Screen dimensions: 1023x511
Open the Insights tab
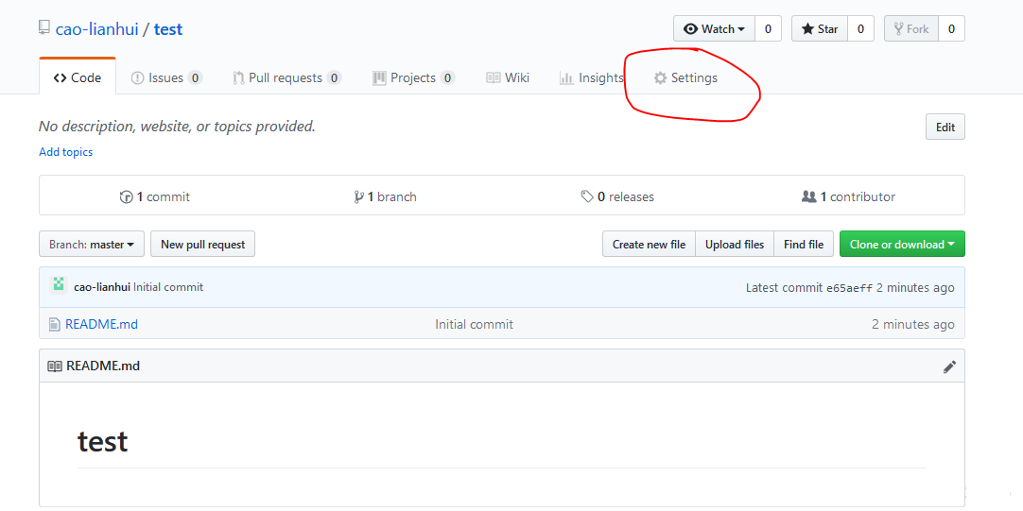(592, 78)
